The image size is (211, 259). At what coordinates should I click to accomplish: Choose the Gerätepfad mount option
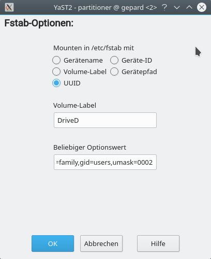tap(114, 71)
